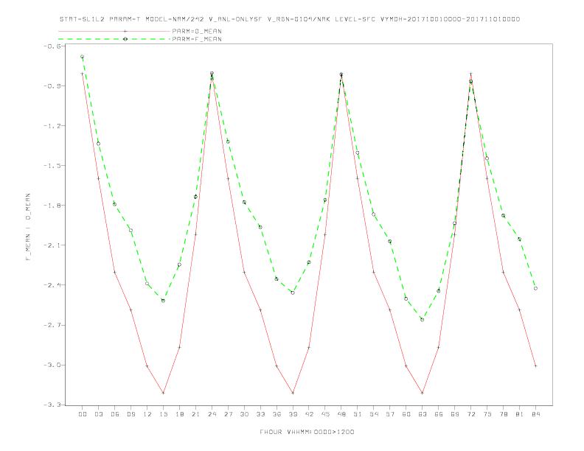Click the F_MEAN circle marker at hour 63
This screenshot has height=451, width=584.
pos(423,320)
